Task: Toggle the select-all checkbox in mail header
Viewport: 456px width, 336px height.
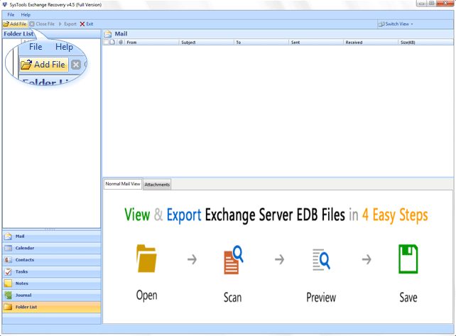Action: tap(106, 42)
